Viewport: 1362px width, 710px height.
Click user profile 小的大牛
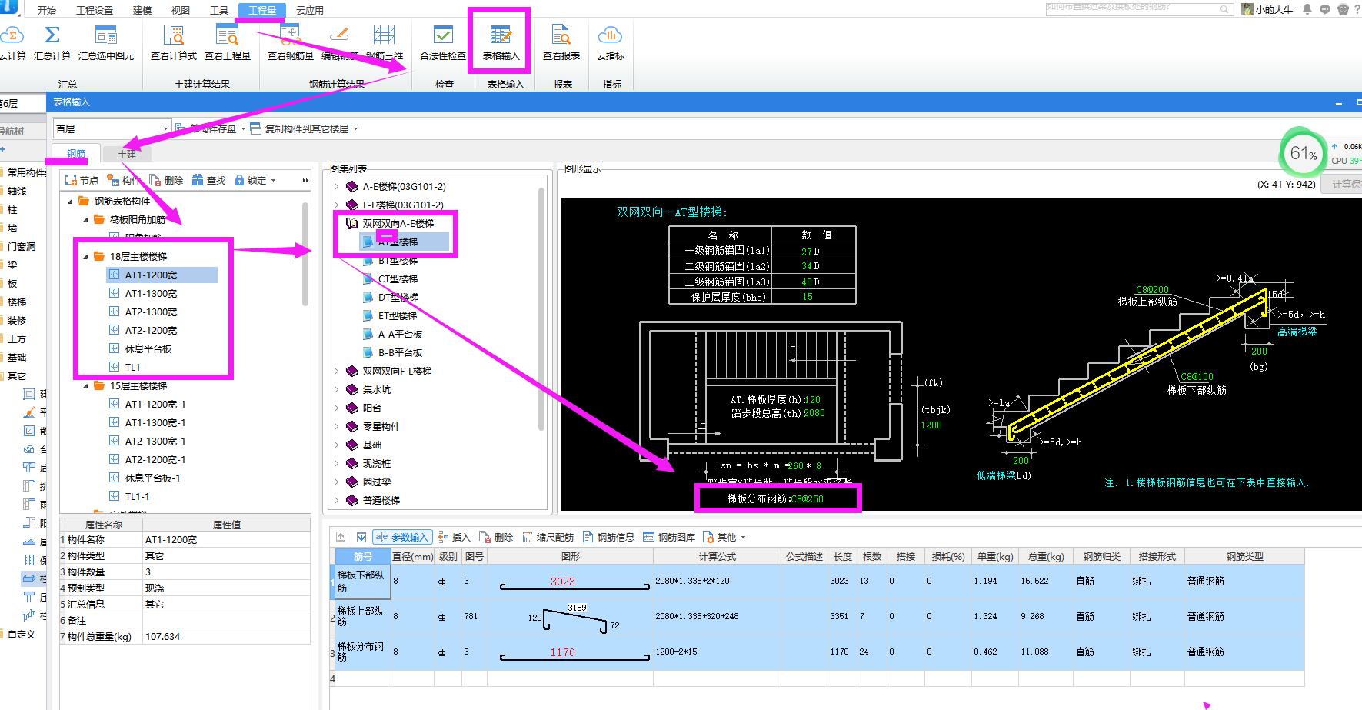pyautogui.click(x=1267, y=10)
